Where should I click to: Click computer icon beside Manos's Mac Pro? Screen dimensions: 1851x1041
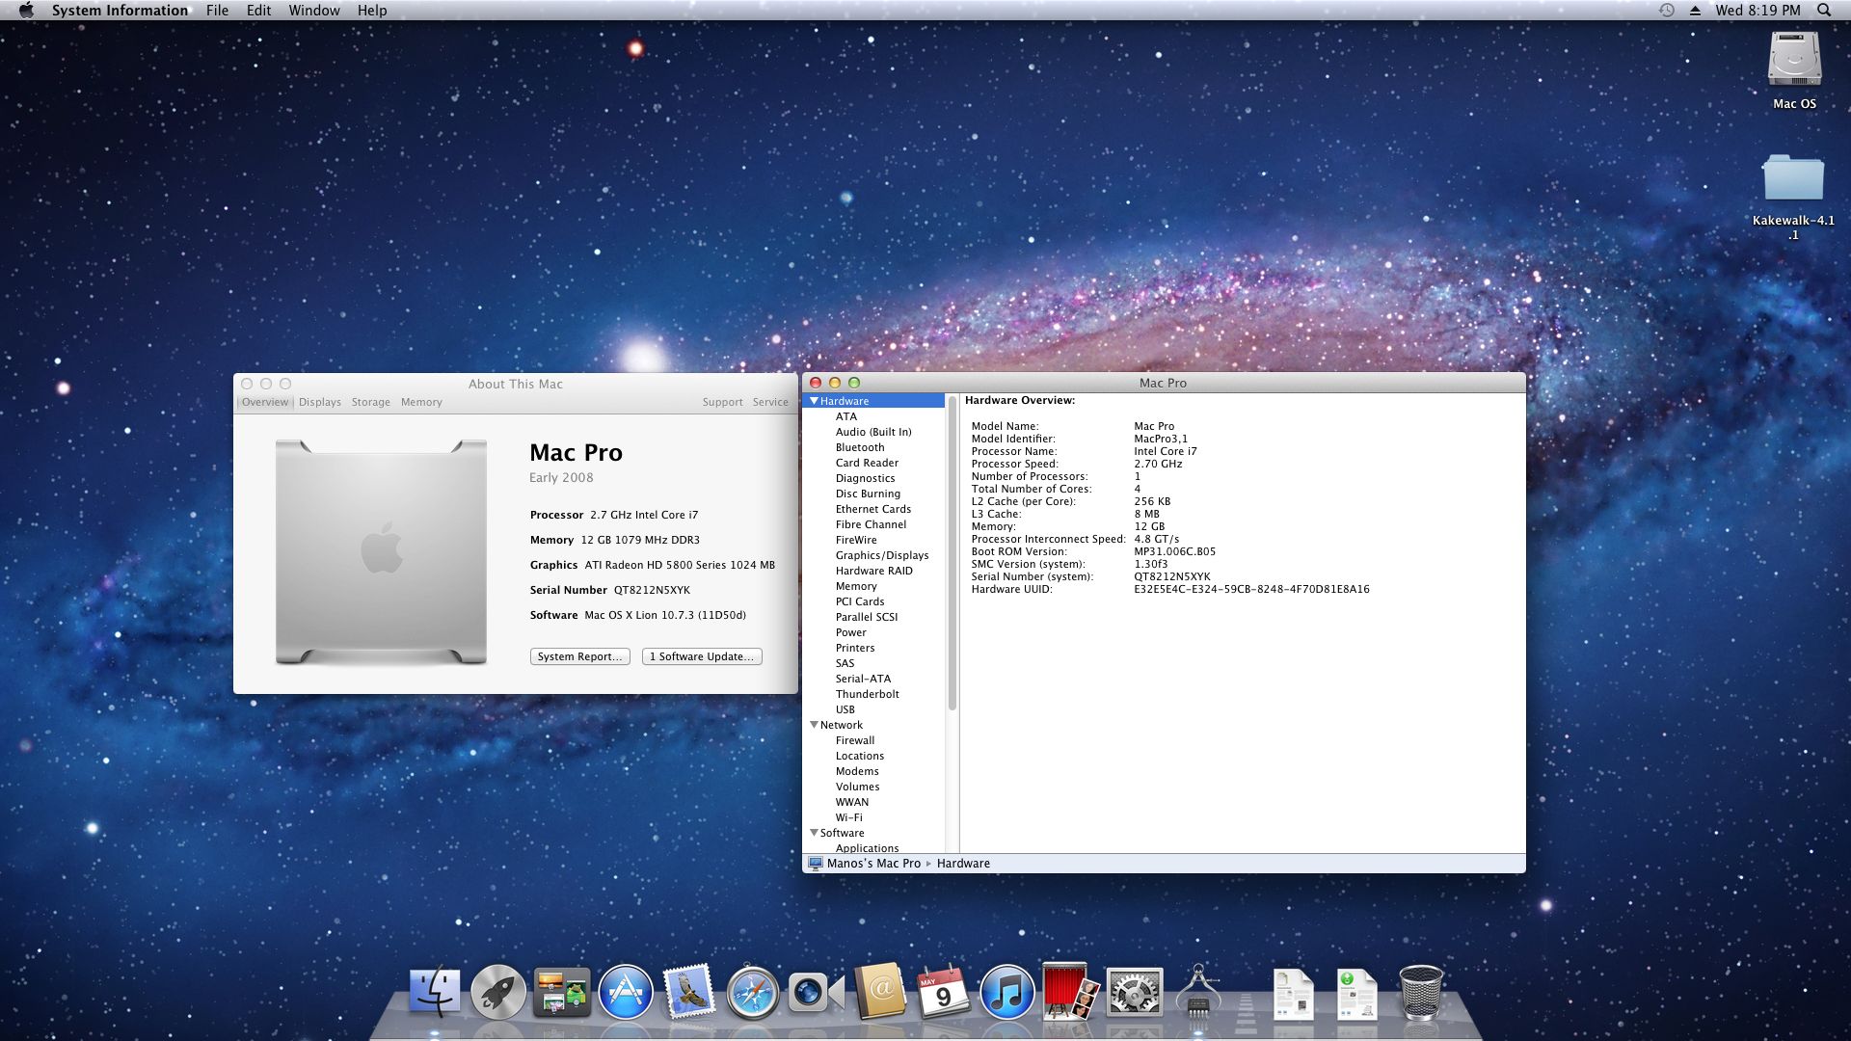(x=816, y=864)
